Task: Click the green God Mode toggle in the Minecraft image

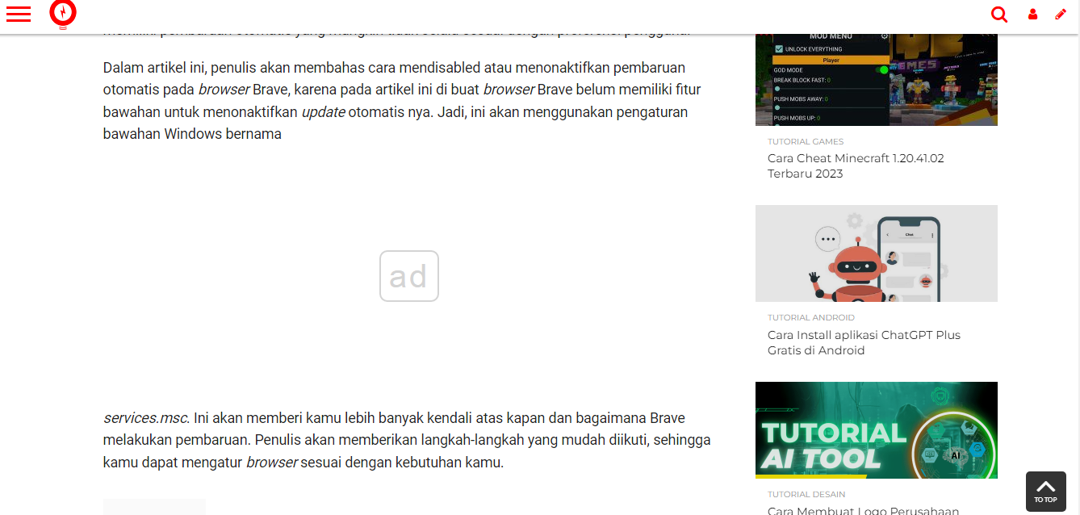Action: point(882,70)
